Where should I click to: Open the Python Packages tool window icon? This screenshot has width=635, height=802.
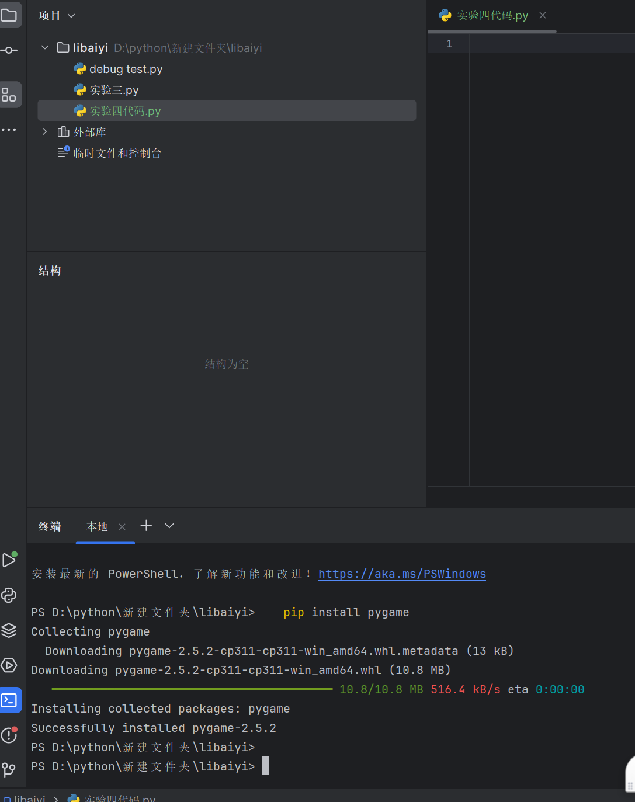(9, 595)
